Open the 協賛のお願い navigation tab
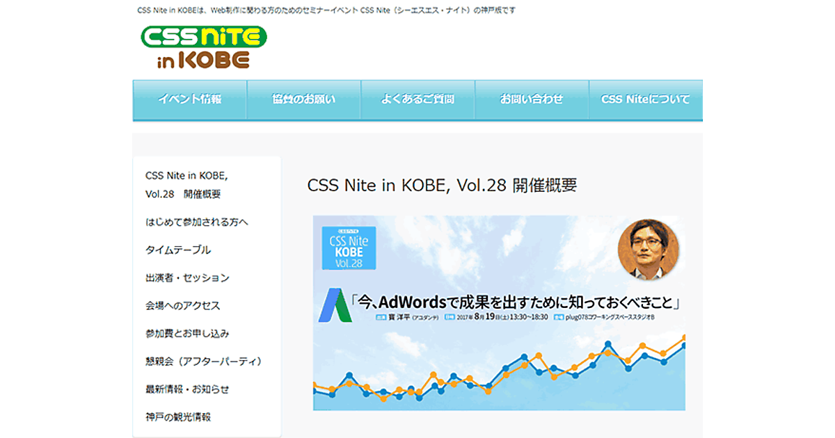 coord(303,99)
